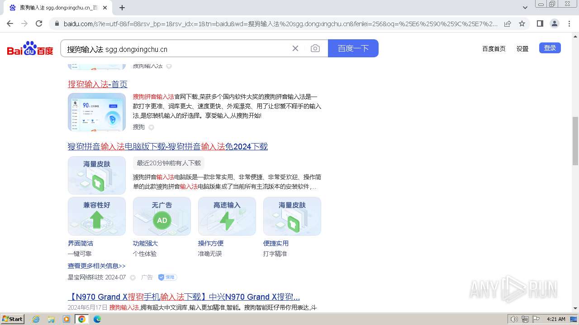Viewport: 579px width, 325px height.
Task: Click the icon after 星宝网络科技 2024-07
Action: (133, 278)
